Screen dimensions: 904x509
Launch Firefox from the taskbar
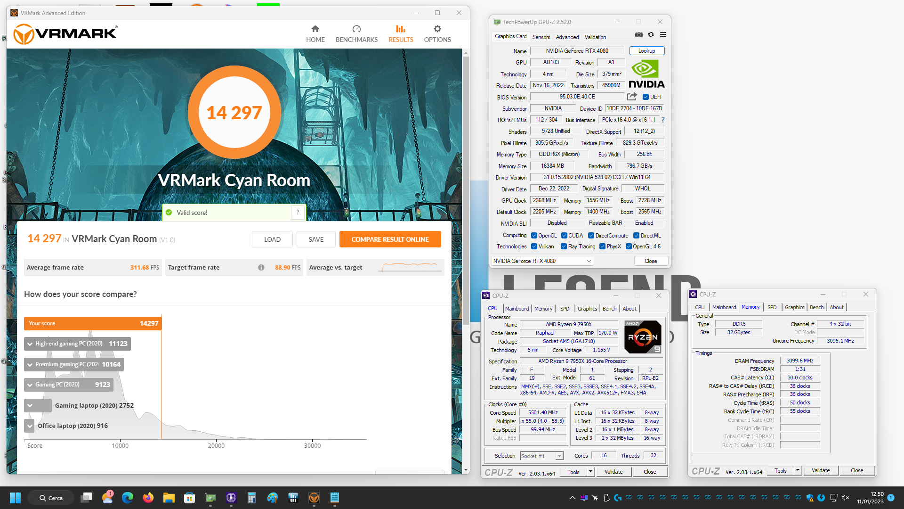coord(148,498)
